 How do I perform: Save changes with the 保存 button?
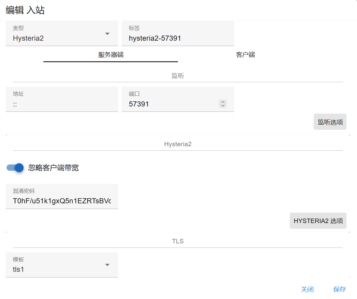point(339,289)
